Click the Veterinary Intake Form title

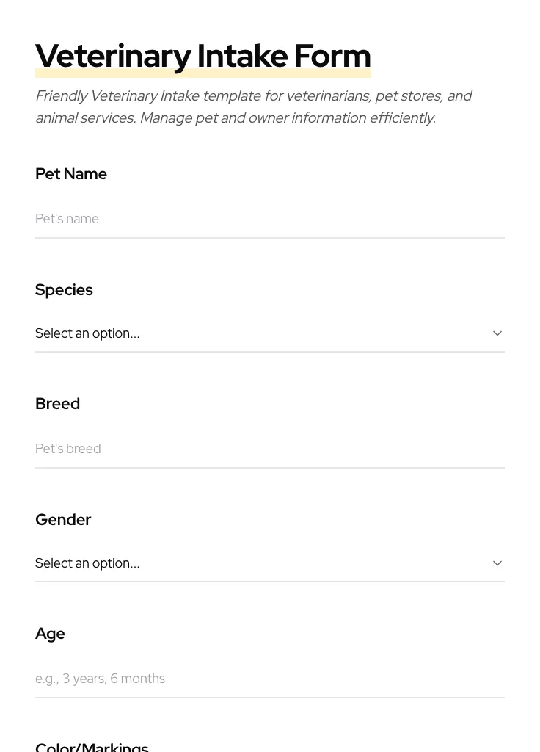tap(203, 56)
